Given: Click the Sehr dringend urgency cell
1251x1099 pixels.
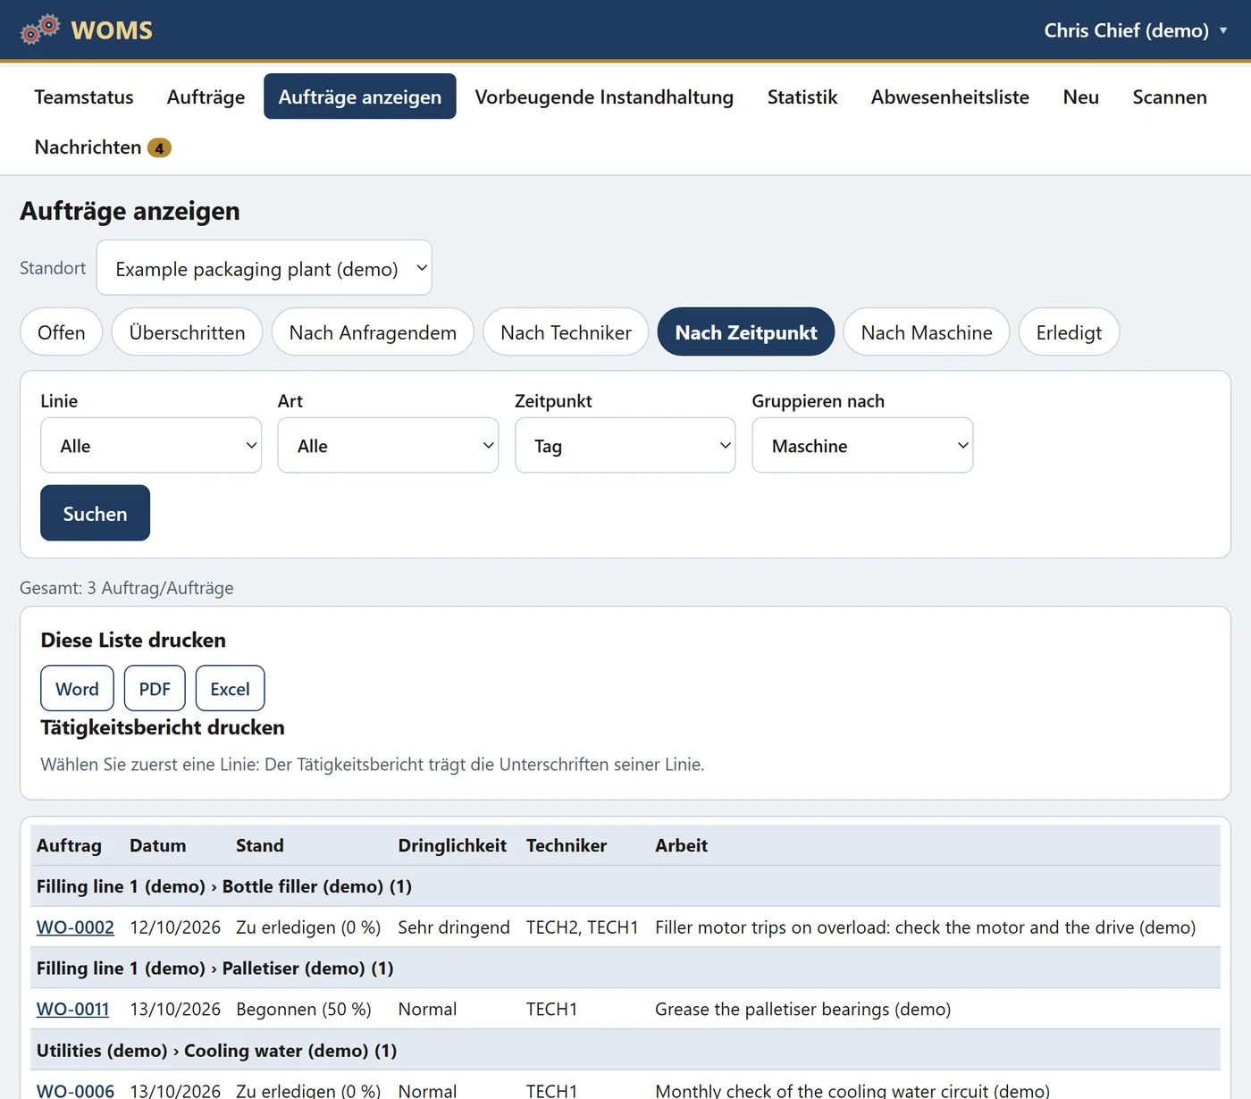Looking at the screenshot, I should tap(454, 927).
